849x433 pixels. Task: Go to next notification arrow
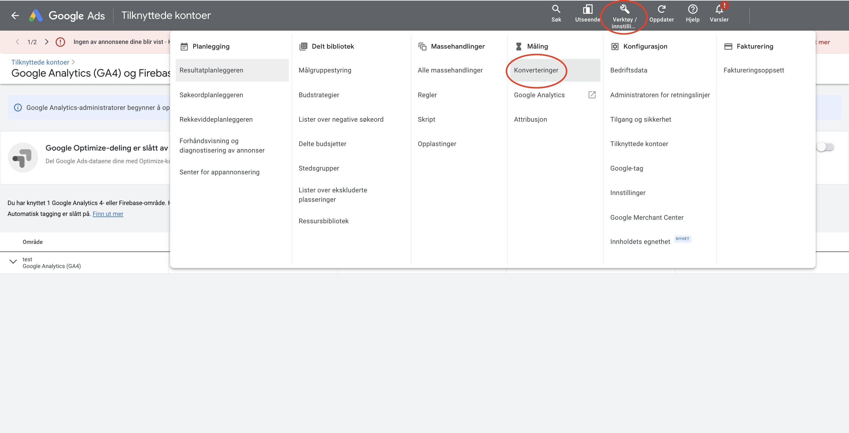(x=47, y=42)
